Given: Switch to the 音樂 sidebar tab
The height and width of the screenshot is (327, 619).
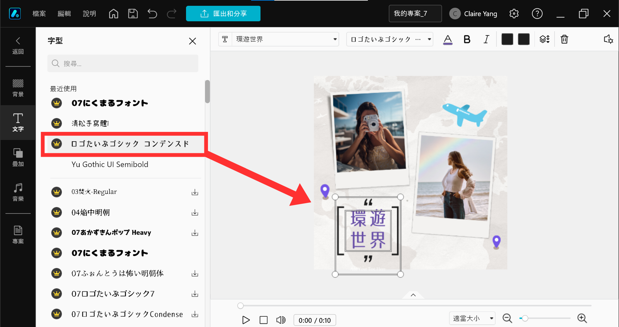Looking at the screenshot, I should click(x=18, y=192).
